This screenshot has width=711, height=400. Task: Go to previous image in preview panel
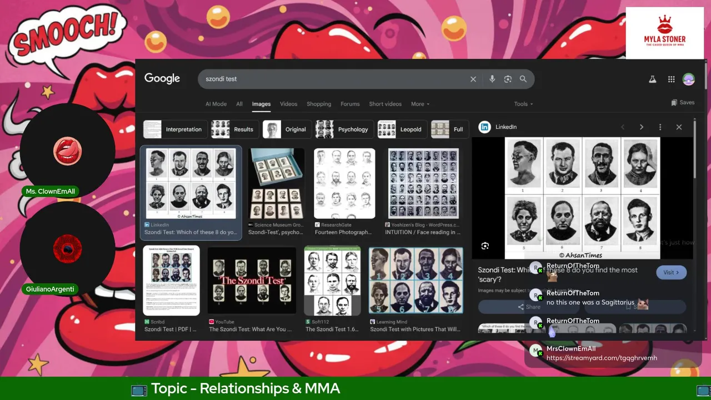click(x=623, y=127)
